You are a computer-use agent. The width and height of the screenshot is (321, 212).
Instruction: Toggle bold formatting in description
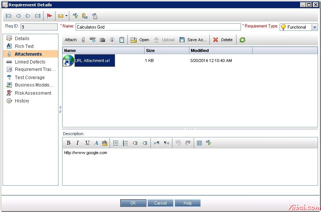coord(69,143)
